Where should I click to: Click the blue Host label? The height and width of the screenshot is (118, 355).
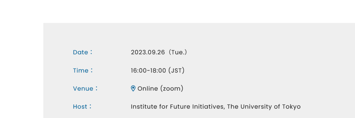point(83,106)
